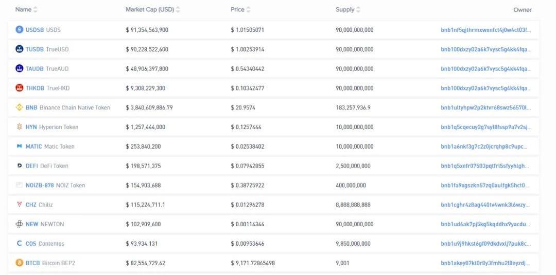Open owner address of USDSB row
This screenshot has width=556, height=275.
point(485,30)
